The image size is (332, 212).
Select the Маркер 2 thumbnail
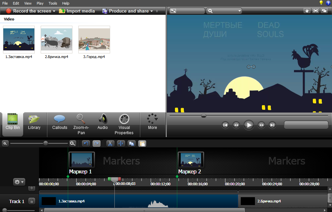click(191, 160)
